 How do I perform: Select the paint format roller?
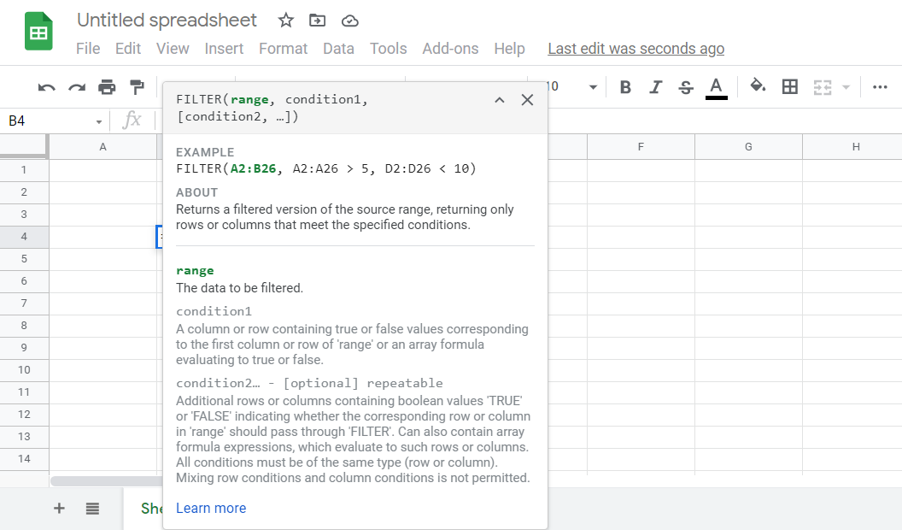click(x=137, y=87)
